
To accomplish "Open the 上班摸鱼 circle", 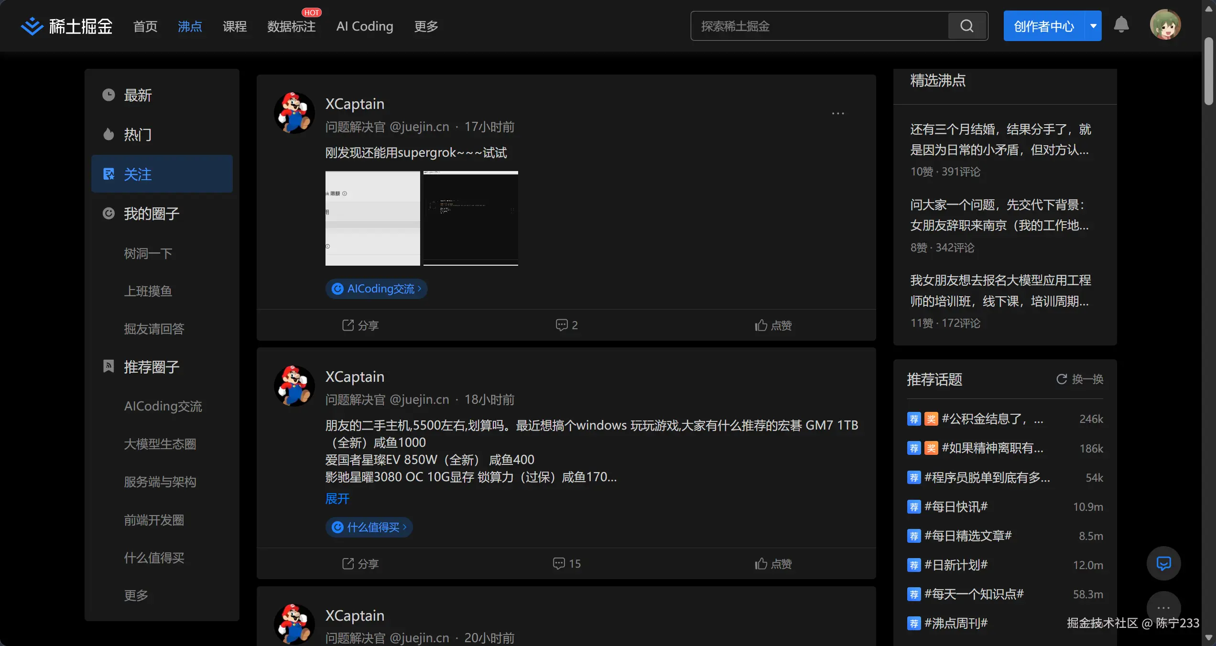I will coord(148,291).
